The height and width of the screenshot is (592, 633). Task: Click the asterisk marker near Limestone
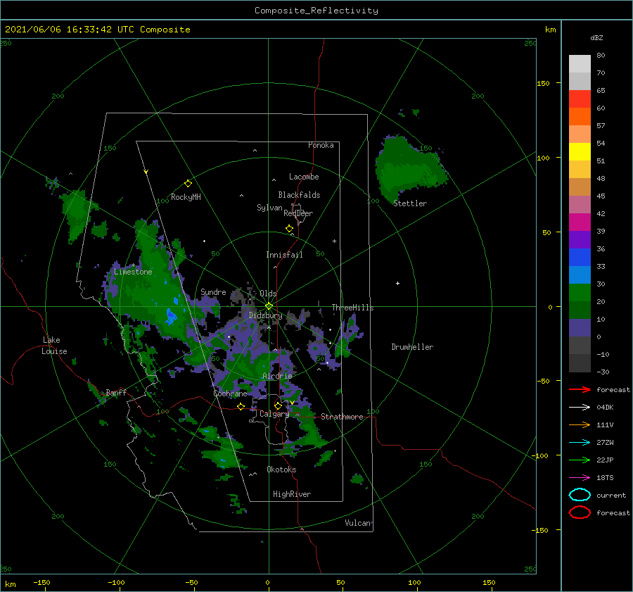point(133,265)
